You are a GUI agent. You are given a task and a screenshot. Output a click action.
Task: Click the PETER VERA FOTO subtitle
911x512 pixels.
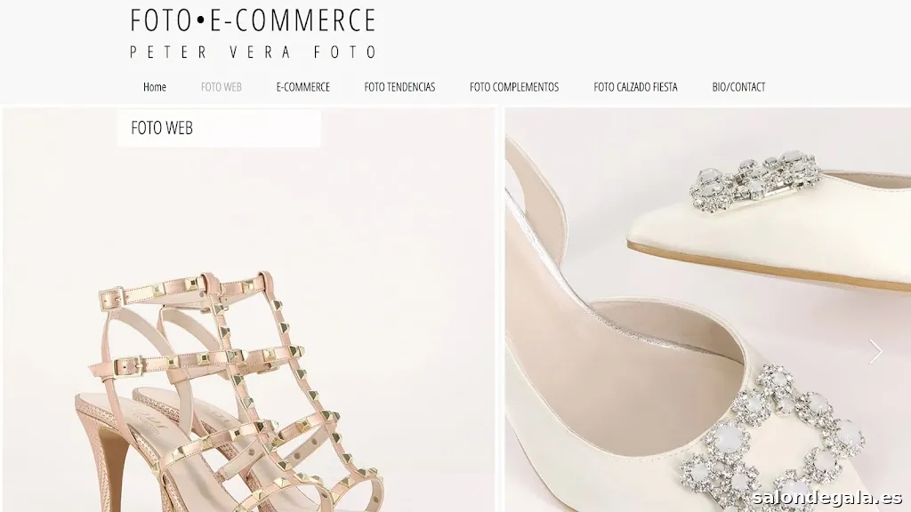[x=254, y=52]
